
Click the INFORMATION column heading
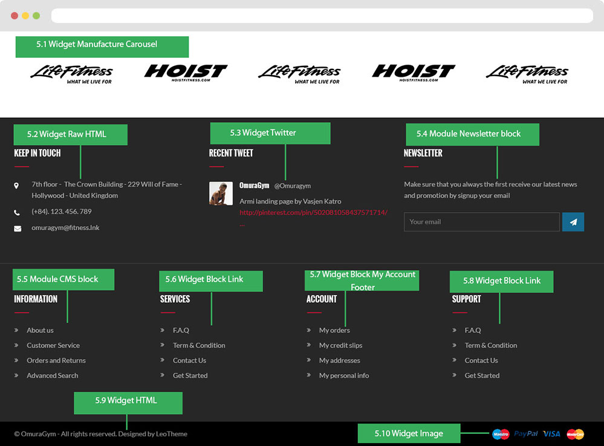point(36,299)
